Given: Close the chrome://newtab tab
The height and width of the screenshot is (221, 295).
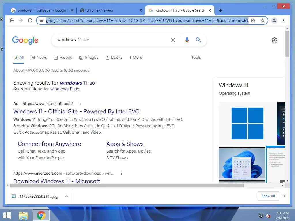Looking at the screenshot, I should pyautogui.click(x=141, y=10).
